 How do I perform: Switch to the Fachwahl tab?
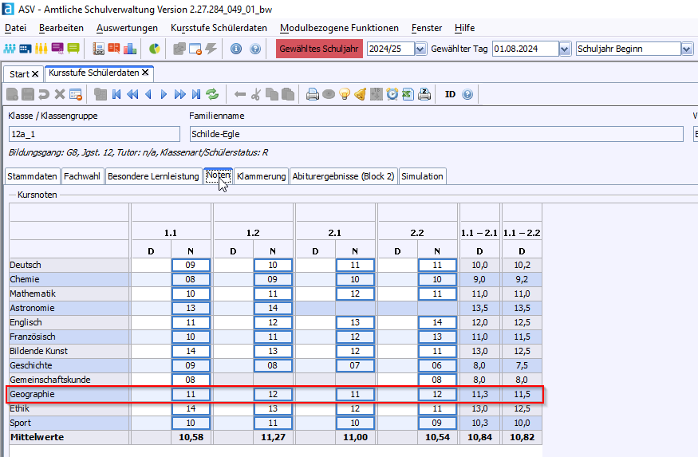point(82,176)
